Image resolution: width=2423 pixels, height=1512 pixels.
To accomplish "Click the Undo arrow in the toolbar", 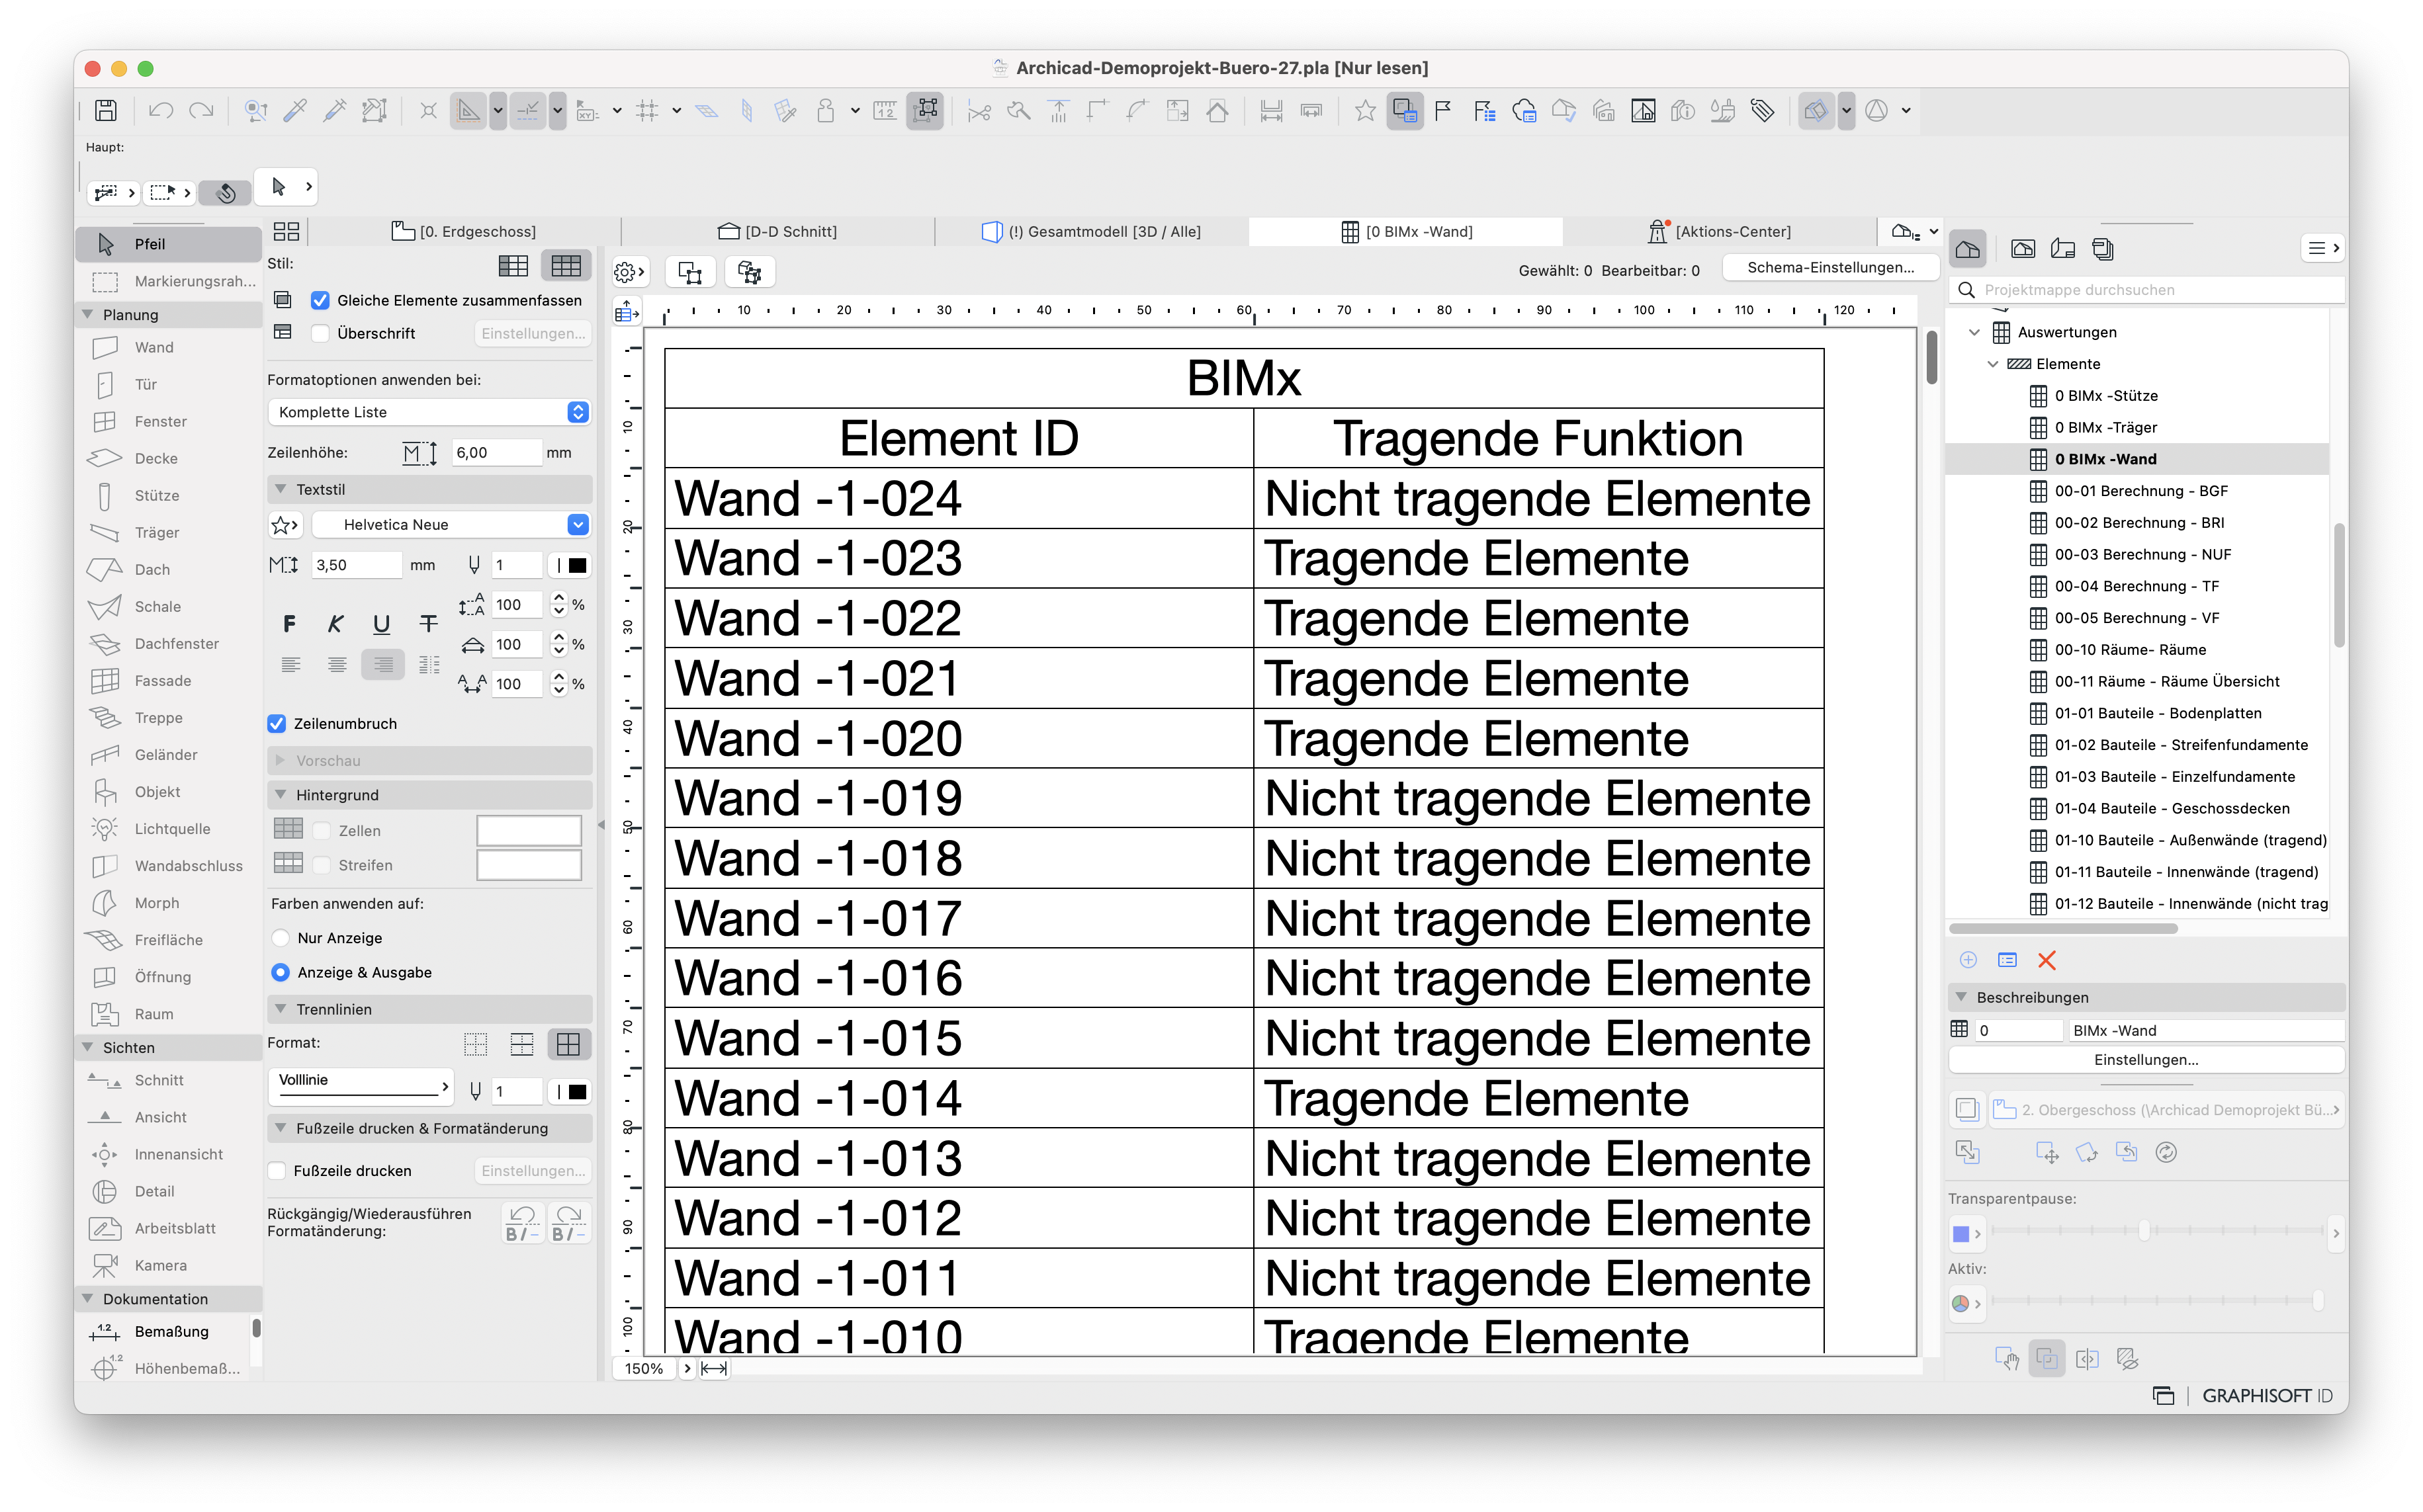I will [x=161, y=110].
